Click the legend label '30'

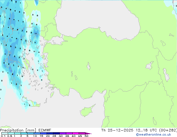click(61, 136)
